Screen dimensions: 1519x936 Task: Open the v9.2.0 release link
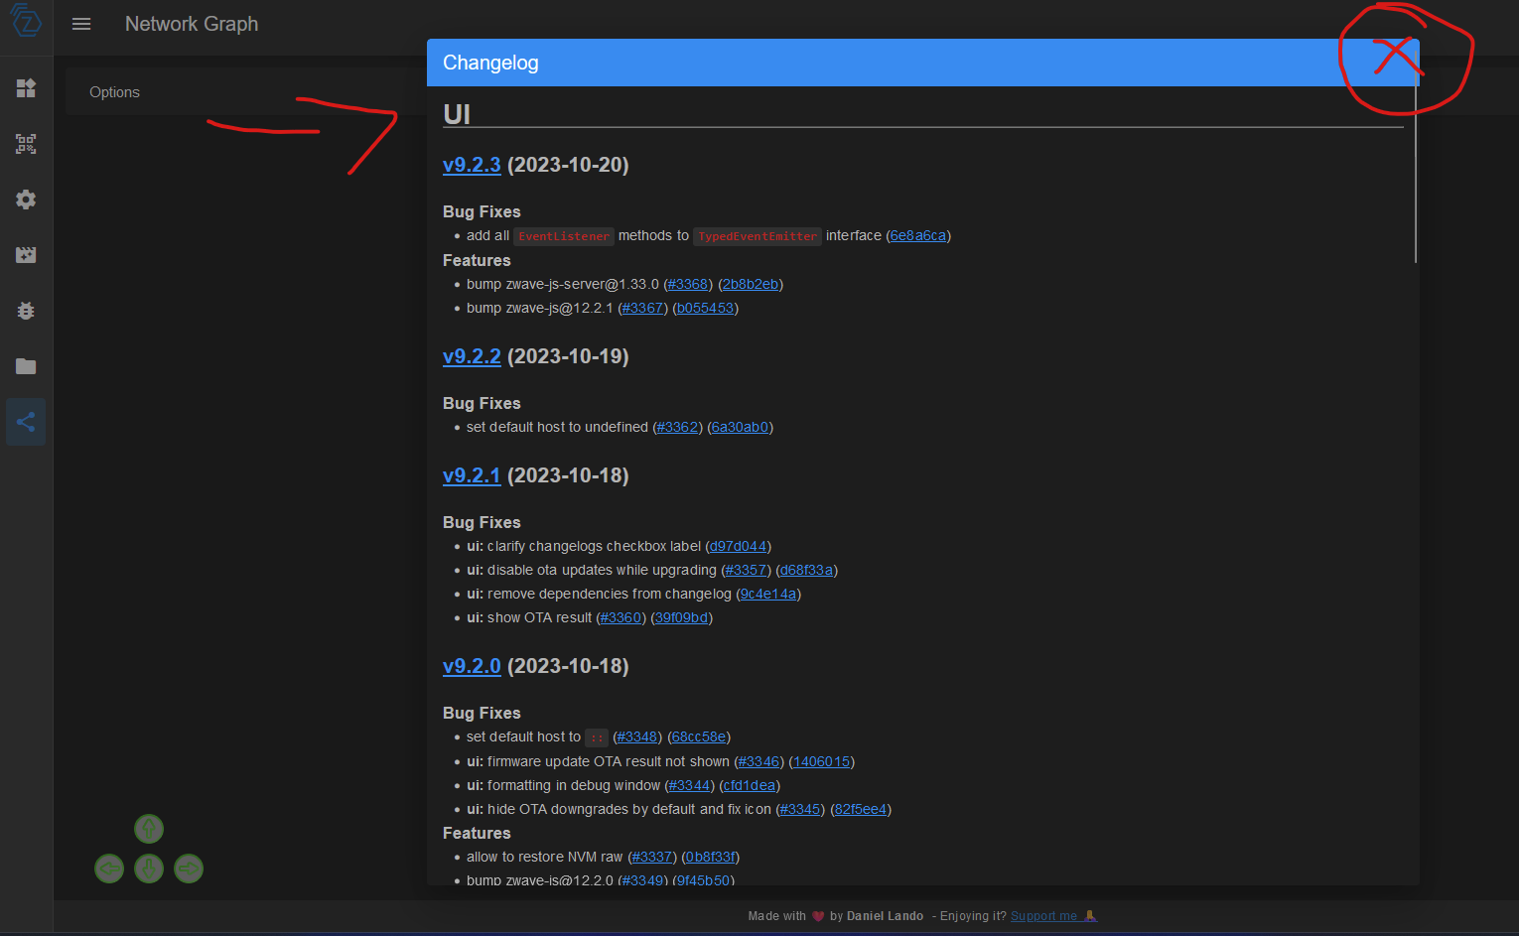pos(472,666)
